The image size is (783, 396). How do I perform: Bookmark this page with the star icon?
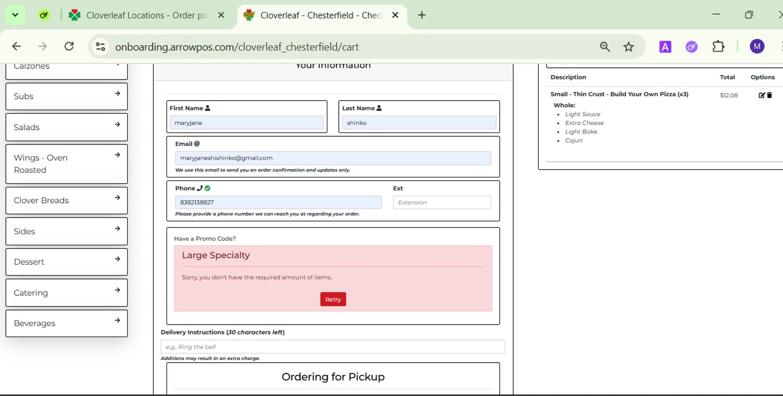pos(629,47)
